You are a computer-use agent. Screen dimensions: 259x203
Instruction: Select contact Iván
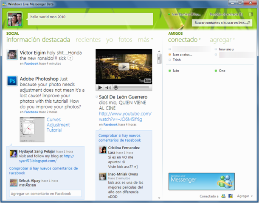click(176, 71)
